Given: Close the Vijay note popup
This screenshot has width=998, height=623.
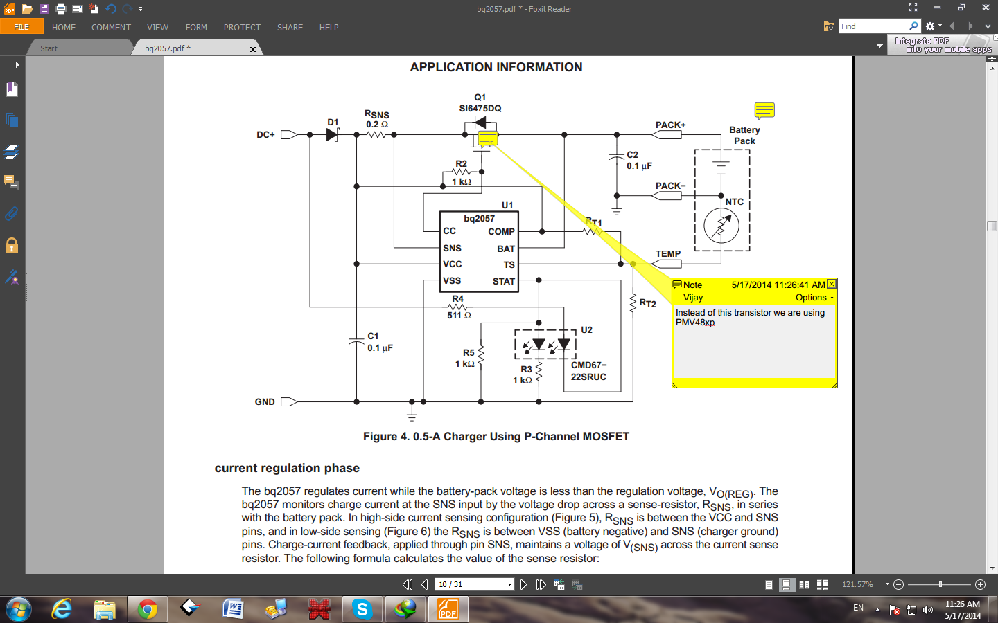Looking at the screenshot, I should pos(832,284).
